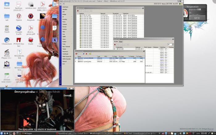The width and height of the screenshot is (216, 135).
Task: Open Interfaces in the WinBox sidebar menu
Action: click(x=65, y=7)
